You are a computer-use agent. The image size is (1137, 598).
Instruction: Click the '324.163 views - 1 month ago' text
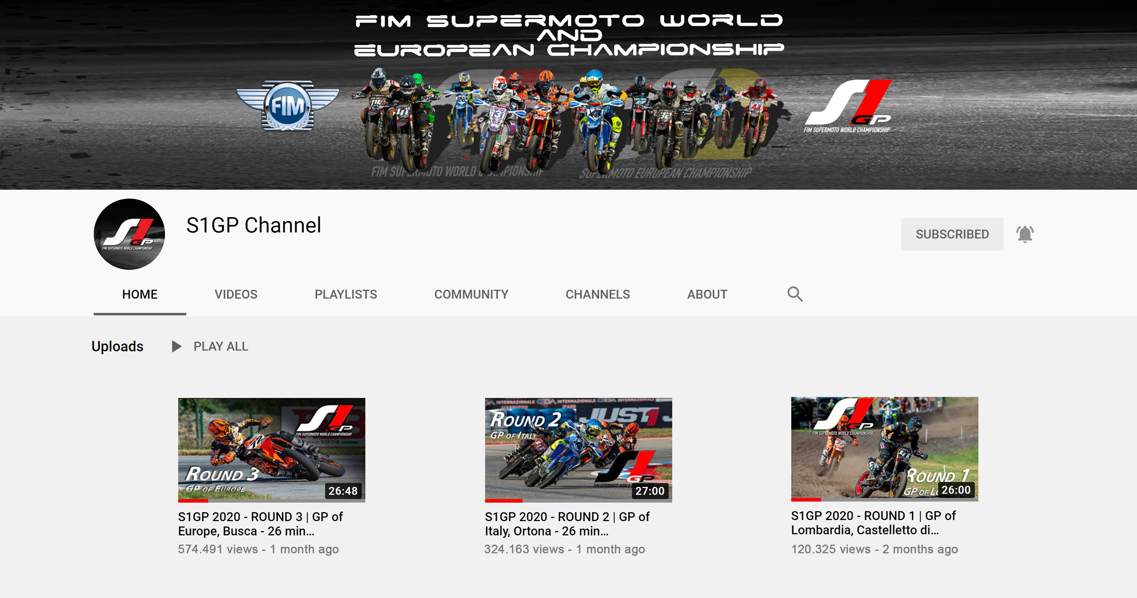point(565,550)
